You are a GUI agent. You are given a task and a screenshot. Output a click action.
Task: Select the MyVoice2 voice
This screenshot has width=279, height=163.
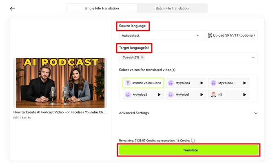(143, 95)
